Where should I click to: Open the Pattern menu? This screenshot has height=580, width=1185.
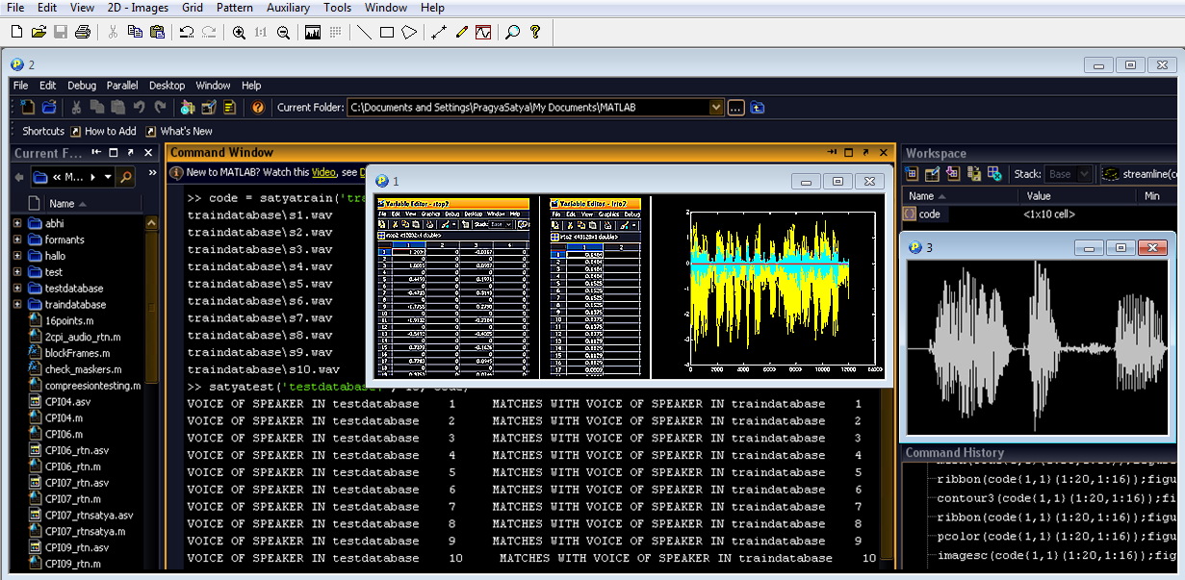pos(235,8)
